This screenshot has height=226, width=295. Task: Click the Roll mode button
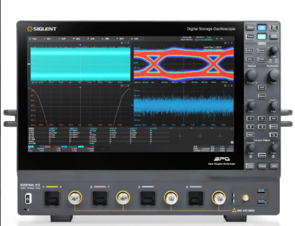click(x=262, y=87)
